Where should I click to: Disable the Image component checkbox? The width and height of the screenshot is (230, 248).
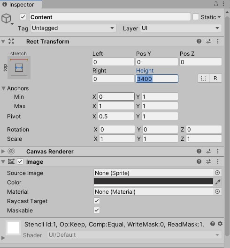click(x=20, y=161)
